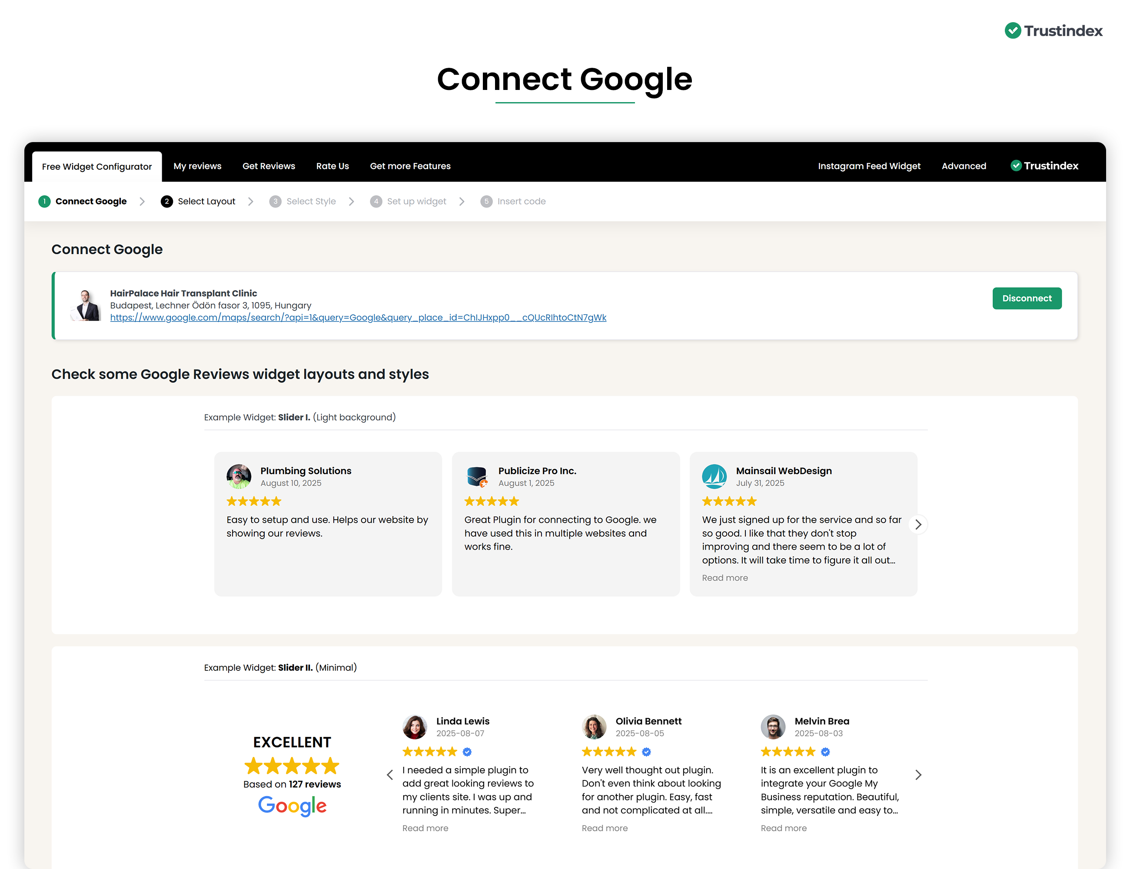
Task: Open the Instagram Feed Widget tab
Action: click(x=869, y=166)
